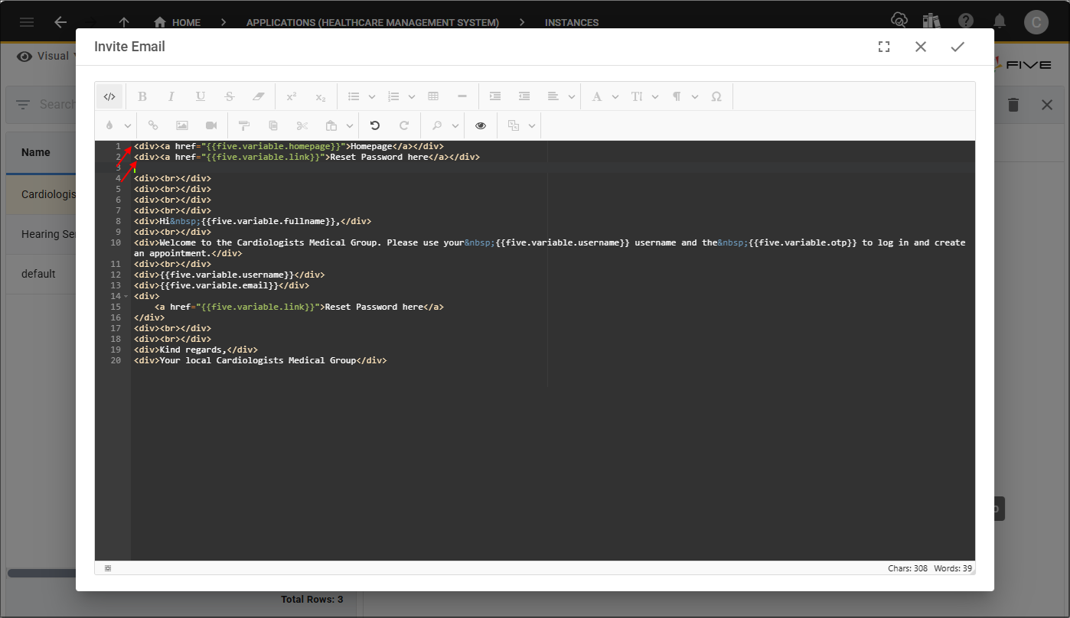Apply superscript formatting
The width and height of the screenshot is (1070, 618).
point(292,96)
